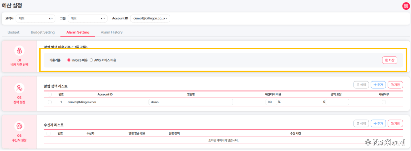The image size is (411, 151).
Task: Click 추가 in the 알람 정책 리스트 section
Action: coord(378,85)
